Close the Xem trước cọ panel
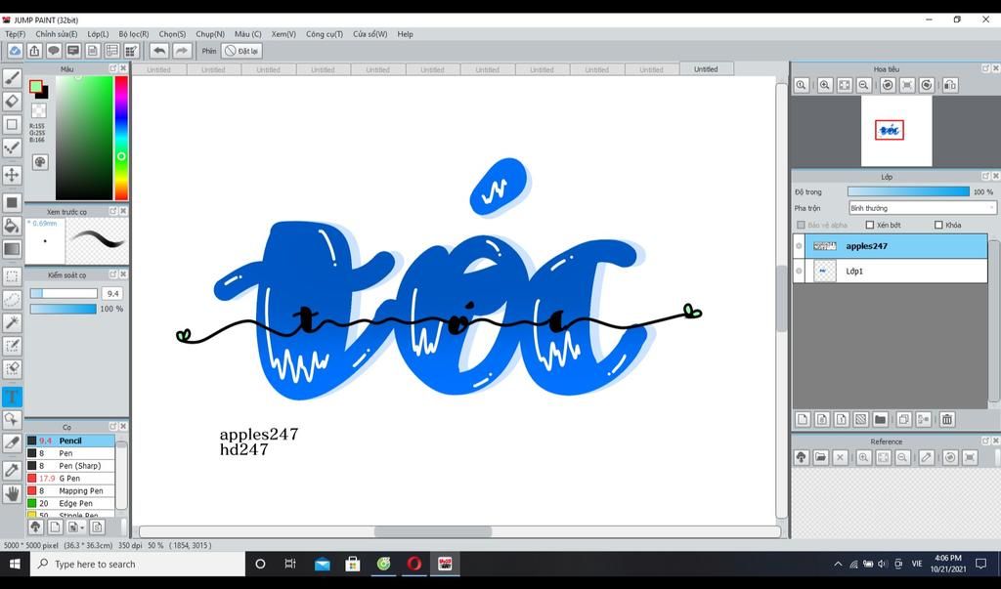Screen dimensions: 1001x589 (122, 211)
